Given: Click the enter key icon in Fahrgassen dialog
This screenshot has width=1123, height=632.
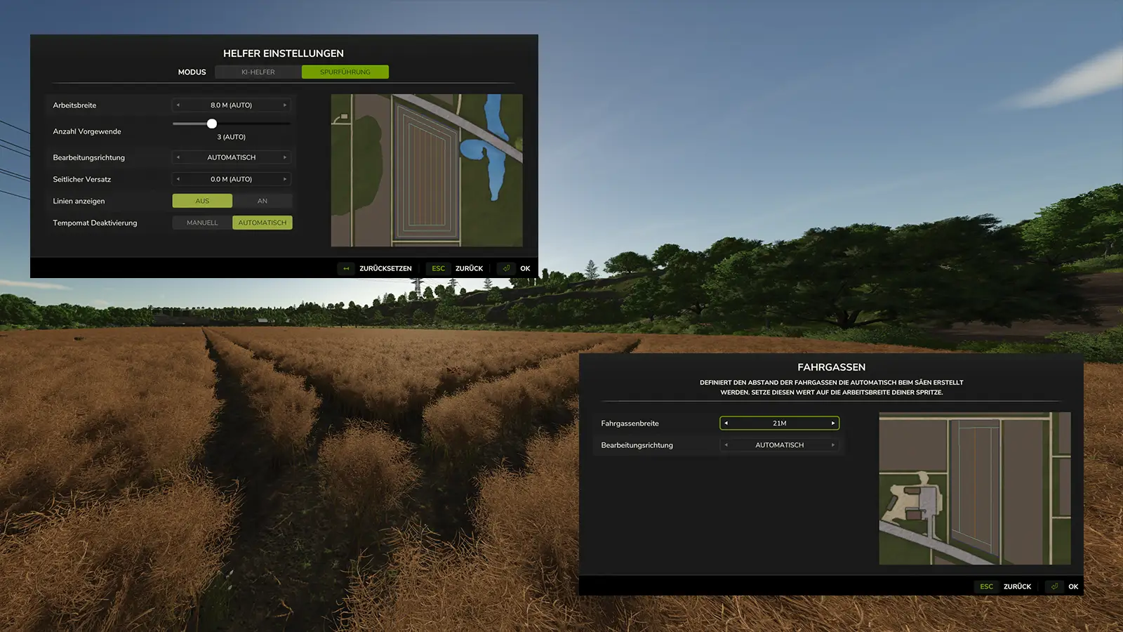Looking at the screenshot, I should (1054, 586).
